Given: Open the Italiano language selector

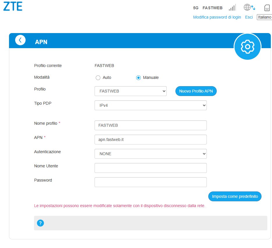Looking at the screenshot, I should [264, 17].
